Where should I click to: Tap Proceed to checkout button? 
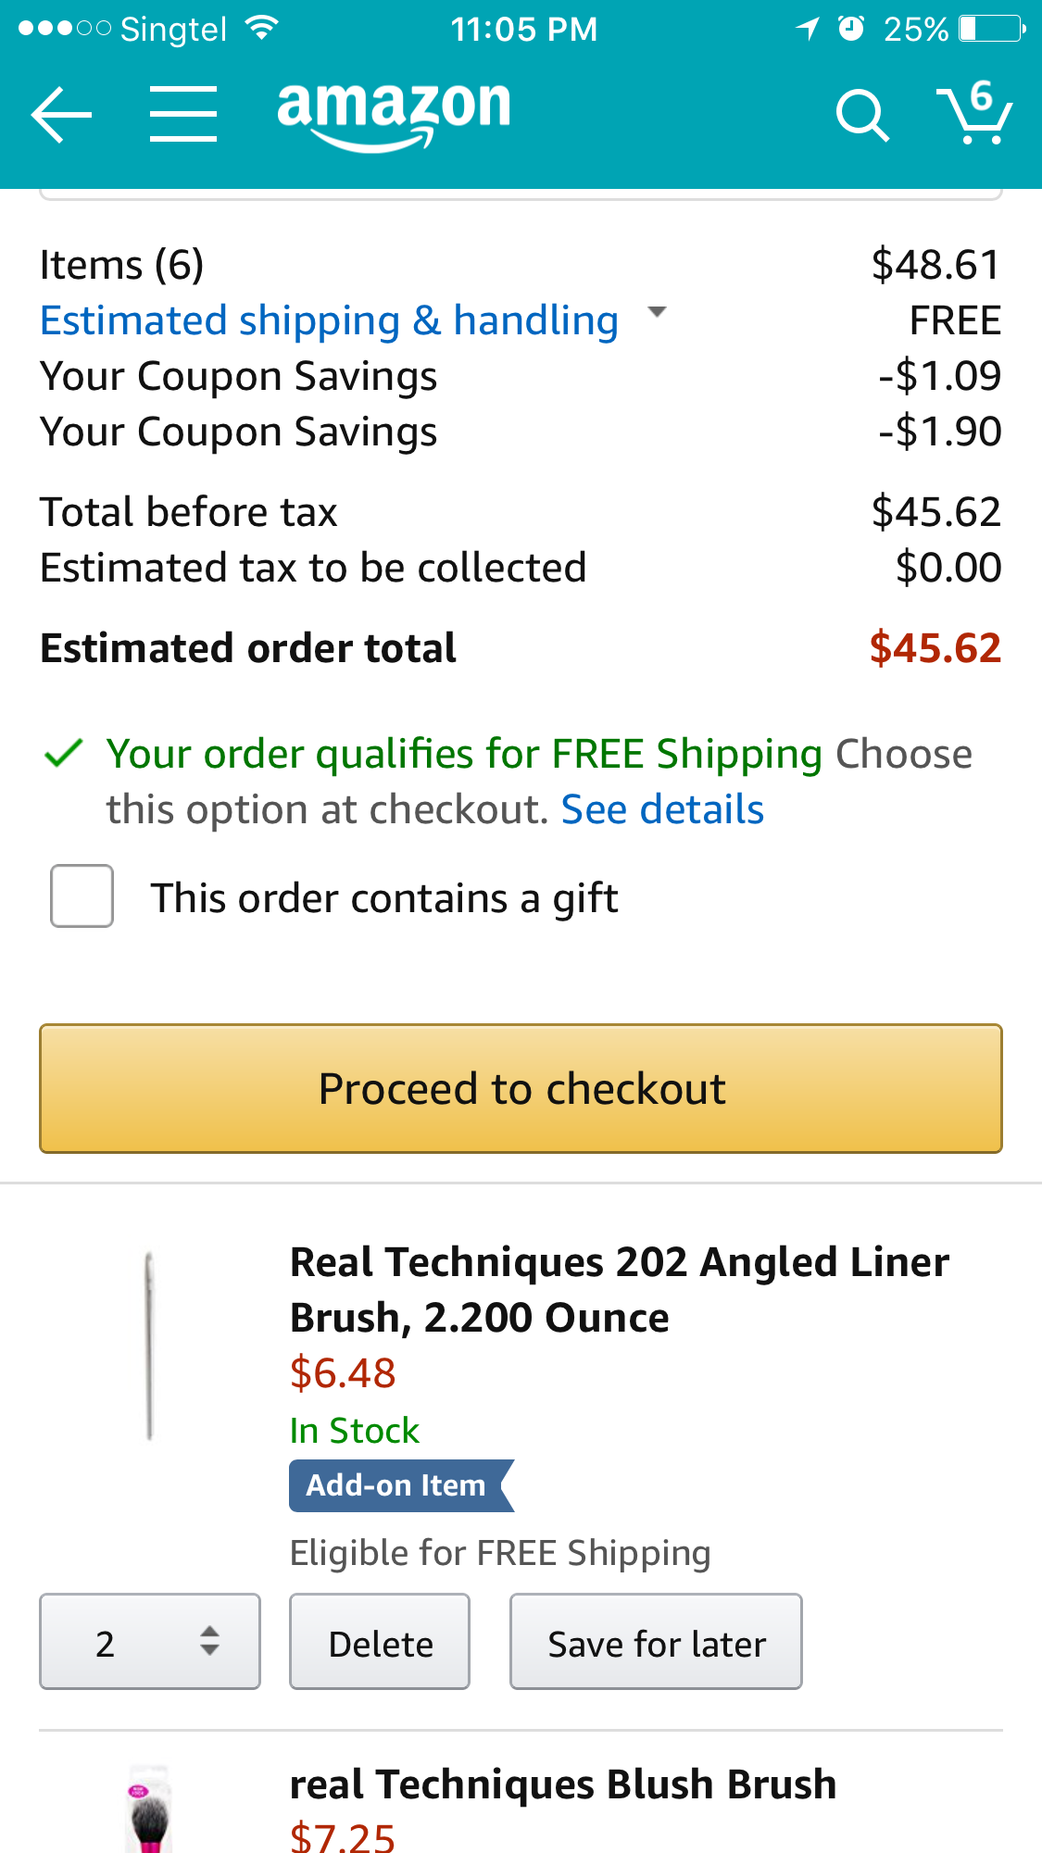tap(521, 1088)
